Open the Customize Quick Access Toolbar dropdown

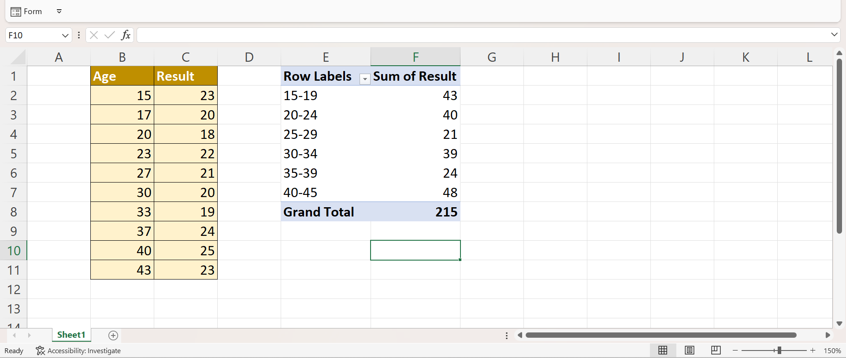click(x=59, y=11)
